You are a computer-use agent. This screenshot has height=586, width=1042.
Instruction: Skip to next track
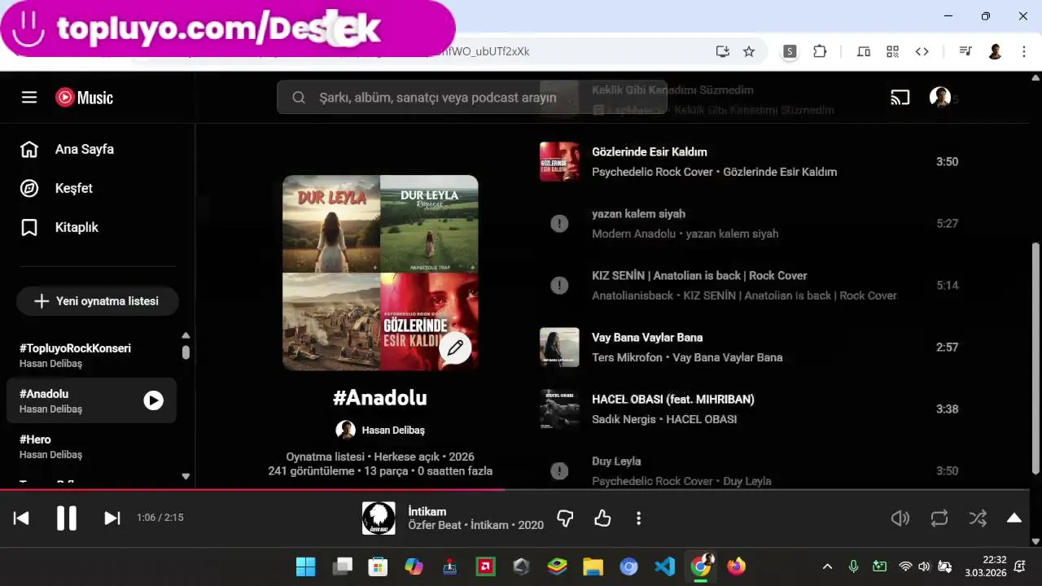tap(112, 518)
